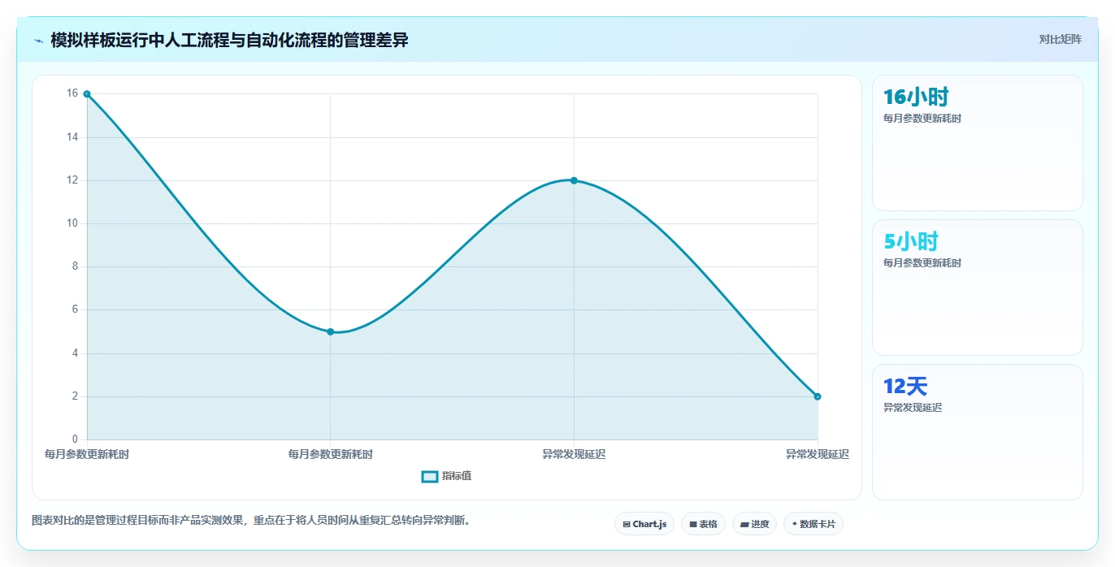Click the y-axis tick label 4
The image size is (1115, 567).
(x=75, y=353)
